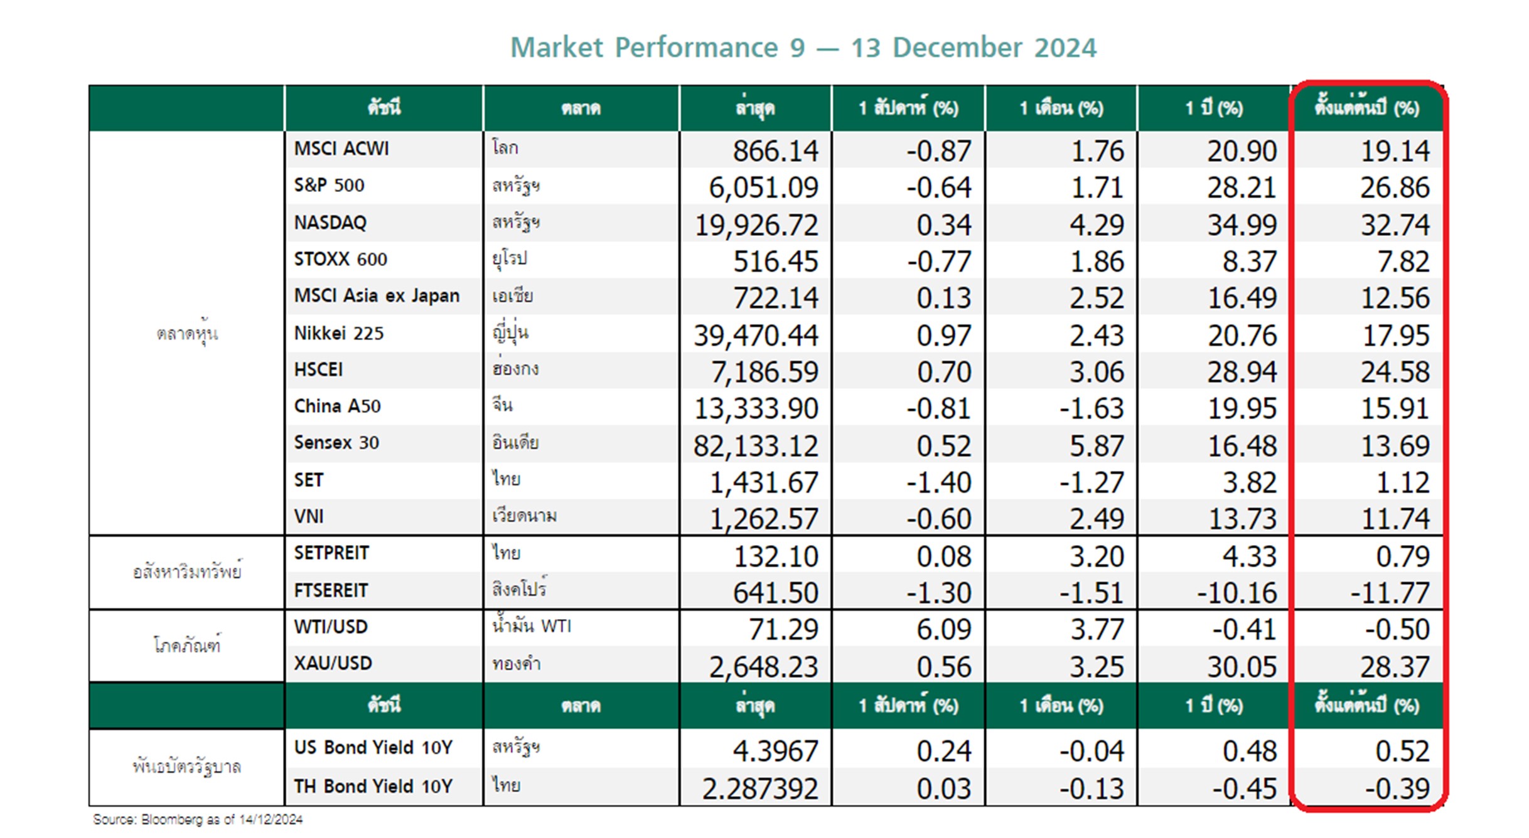
Task: Click the S&P 500 latest value 6,051.09
Action: (763, 188)
